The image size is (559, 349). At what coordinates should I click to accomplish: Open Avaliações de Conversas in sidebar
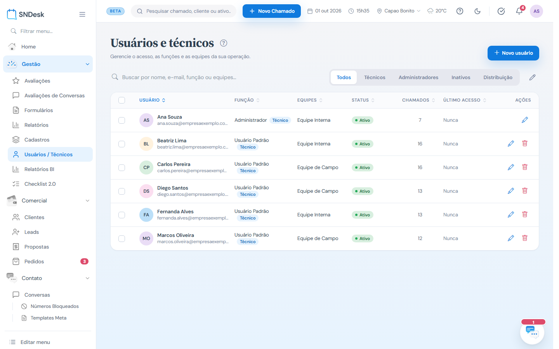(x=50, y=95)
